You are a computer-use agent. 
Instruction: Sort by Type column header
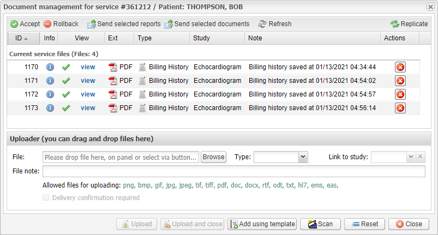tap(162, 38)
